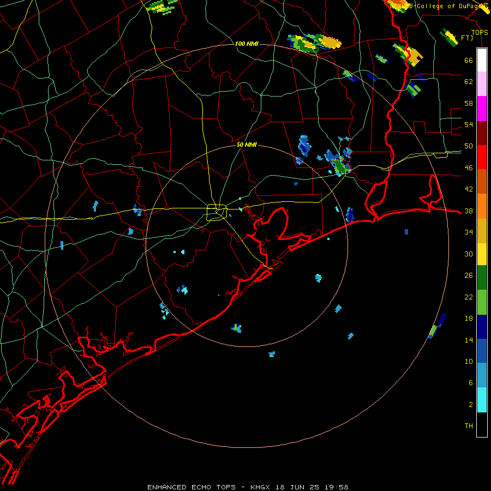
Task: Click the "100 NMI" range ring label
Action: [247, 44]
